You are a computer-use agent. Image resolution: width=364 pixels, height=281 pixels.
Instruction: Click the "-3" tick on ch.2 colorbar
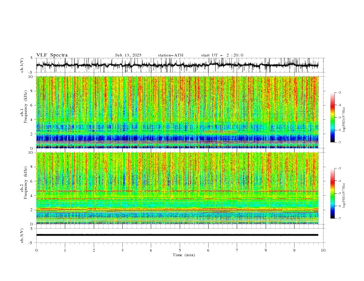click(339, 169)
